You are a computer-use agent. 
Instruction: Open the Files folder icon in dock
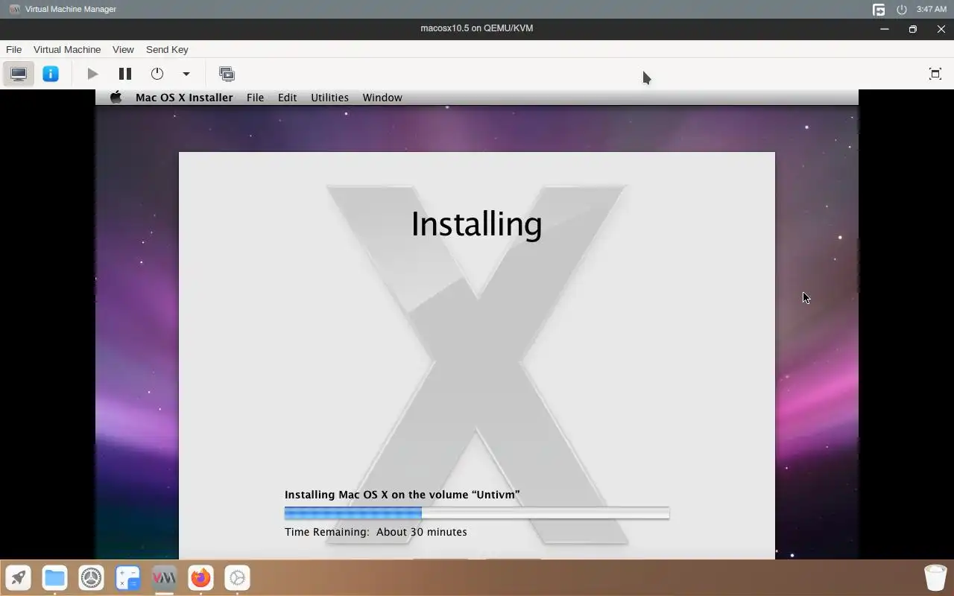[54, 577]
